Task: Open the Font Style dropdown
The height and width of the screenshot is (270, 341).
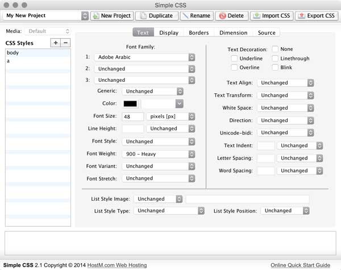Action: (x=159, y=142)
